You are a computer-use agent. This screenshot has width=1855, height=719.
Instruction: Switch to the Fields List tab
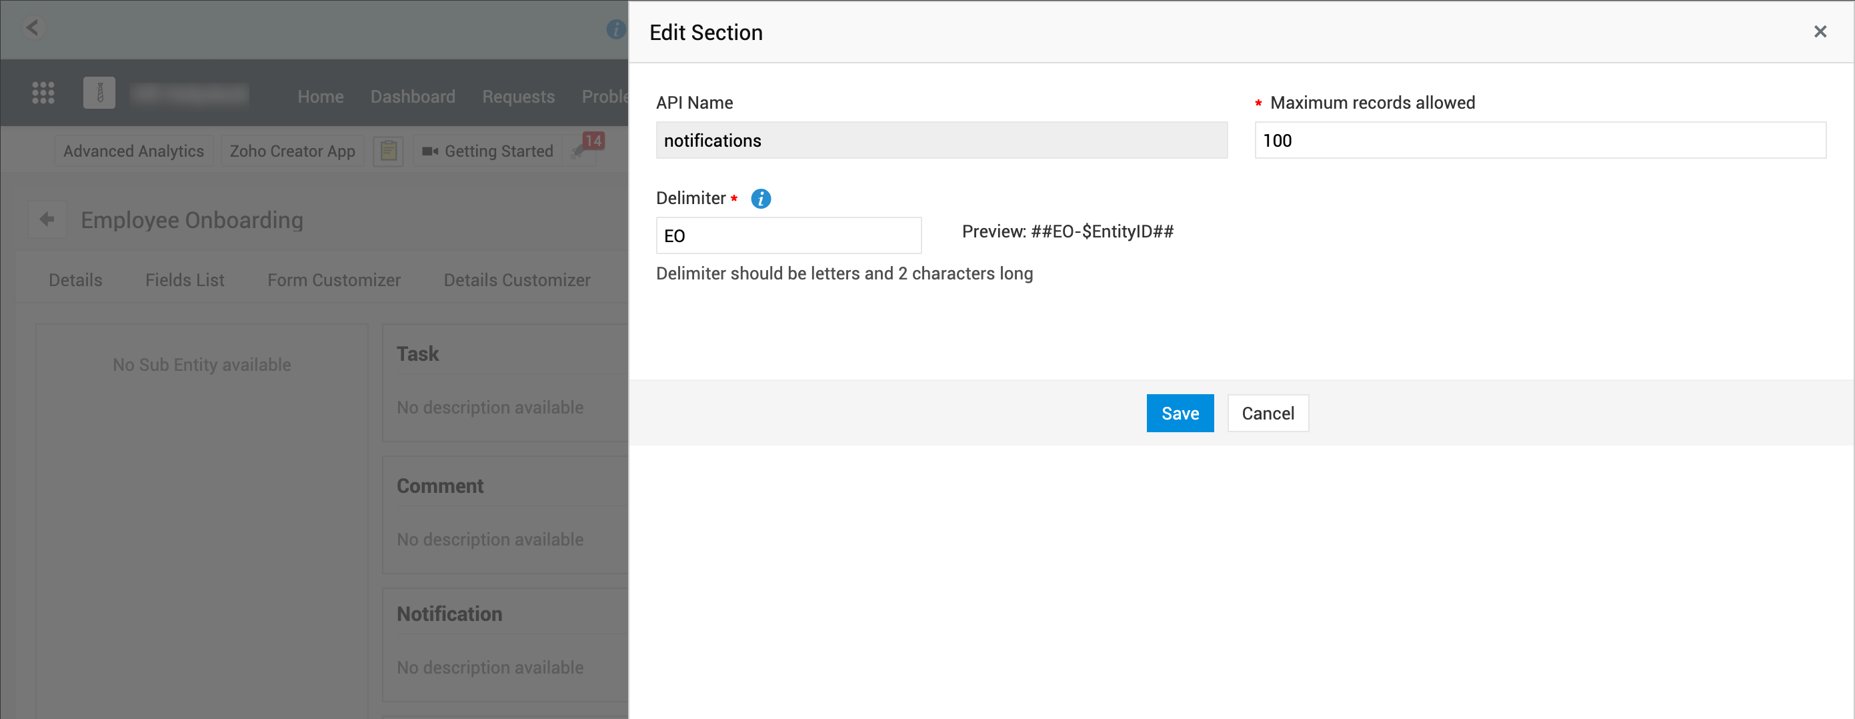[x=184, y=279]
